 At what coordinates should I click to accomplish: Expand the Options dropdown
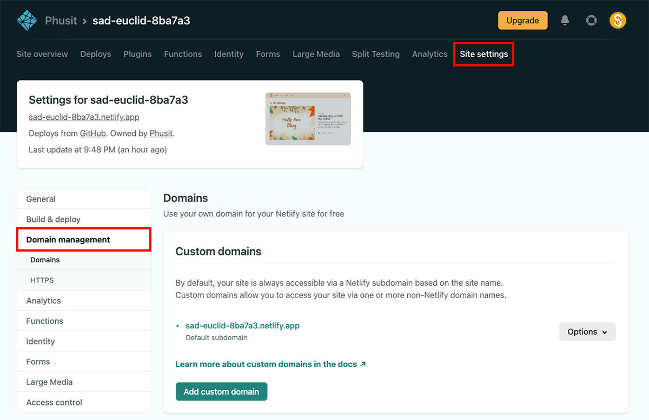[x=587, y=331]
